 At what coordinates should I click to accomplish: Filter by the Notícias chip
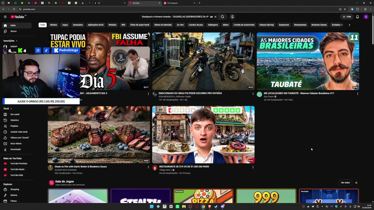point(112,25)
